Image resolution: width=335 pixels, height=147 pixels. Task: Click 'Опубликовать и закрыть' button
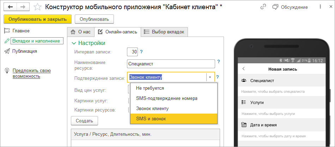coord(38,19)
